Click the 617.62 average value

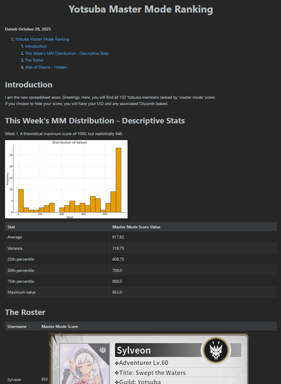pyautogui.click(x=118, y=237)
